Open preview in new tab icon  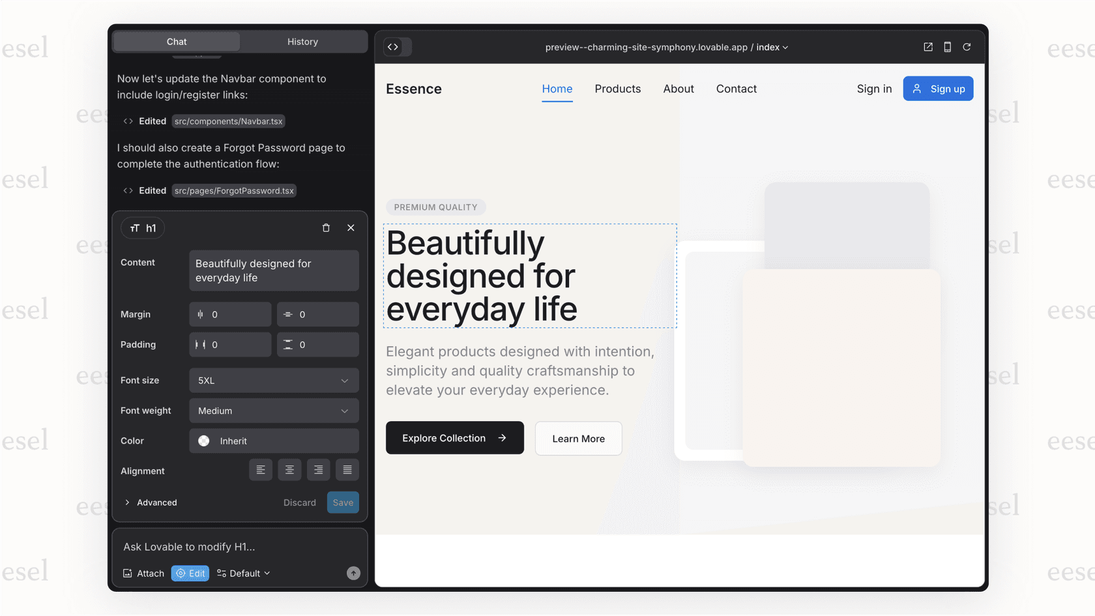click(927, 46)
